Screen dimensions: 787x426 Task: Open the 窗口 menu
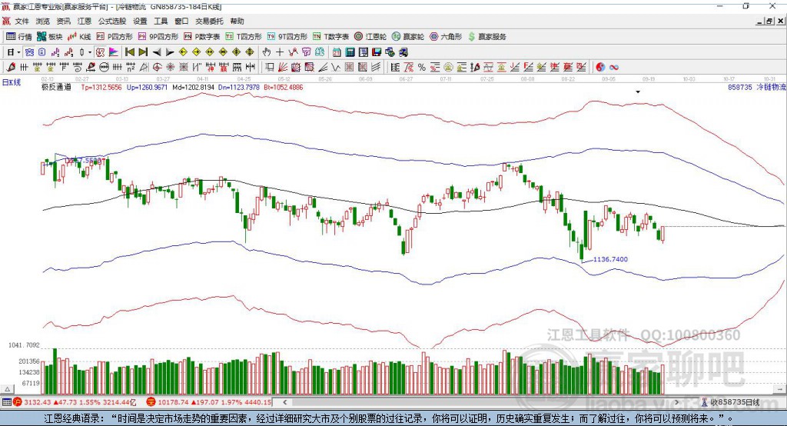(x=181, y=21)
